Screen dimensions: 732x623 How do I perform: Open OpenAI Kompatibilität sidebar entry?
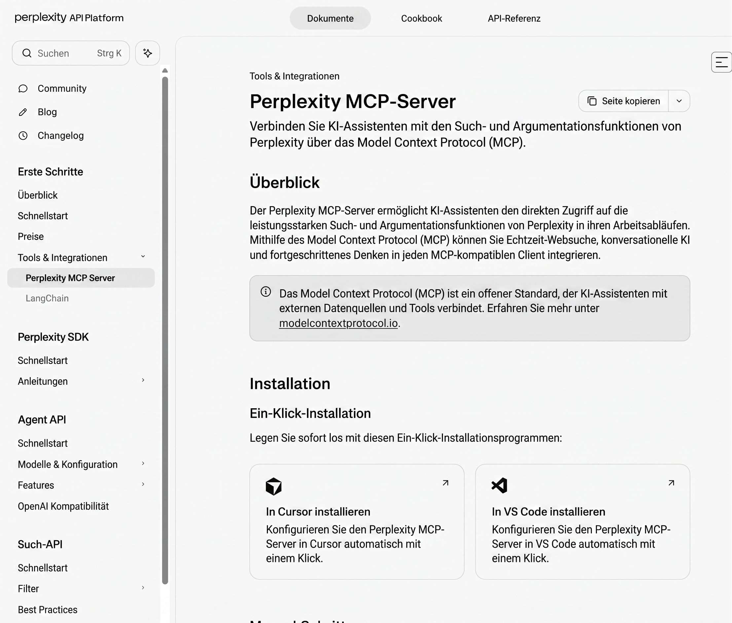tap(63, 506)
